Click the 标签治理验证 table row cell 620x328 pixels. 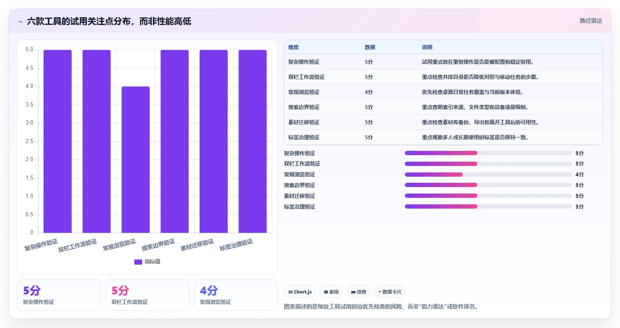click(x=304, y=137)
